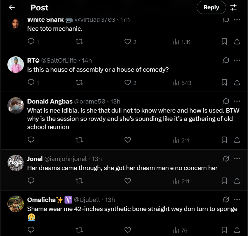Like Jonel's reply

click(128, 181)
